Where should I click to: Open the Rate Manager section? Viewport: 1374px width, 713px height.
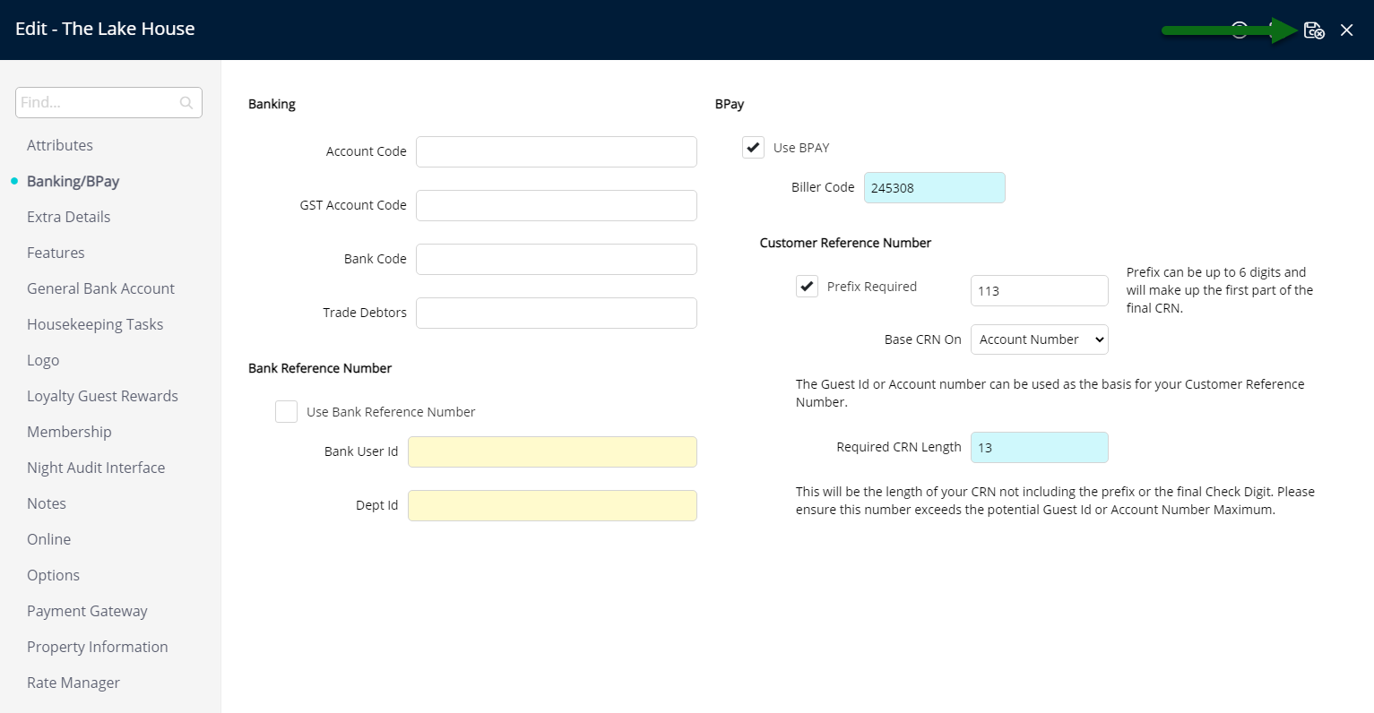73,683
